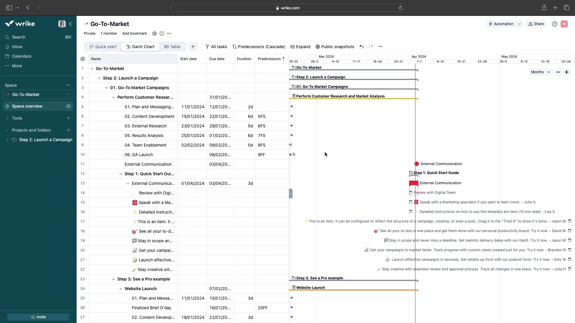Switch to the Table view tab
The width and height of the screenshot is (575, 323).
(x=172, y=47)
